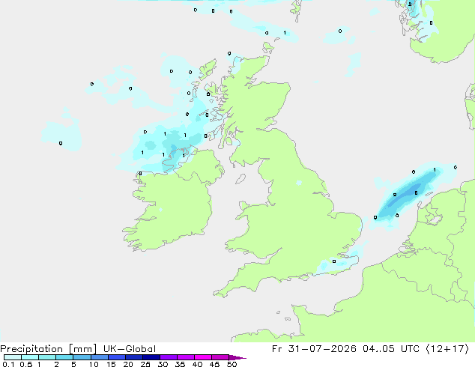
Task: Click the 20–25 mm legend color box
Action: 133,357
